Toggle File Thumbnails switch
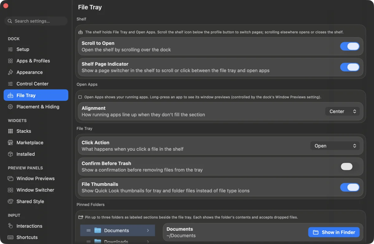374x244 pixels. coord(350,187)
